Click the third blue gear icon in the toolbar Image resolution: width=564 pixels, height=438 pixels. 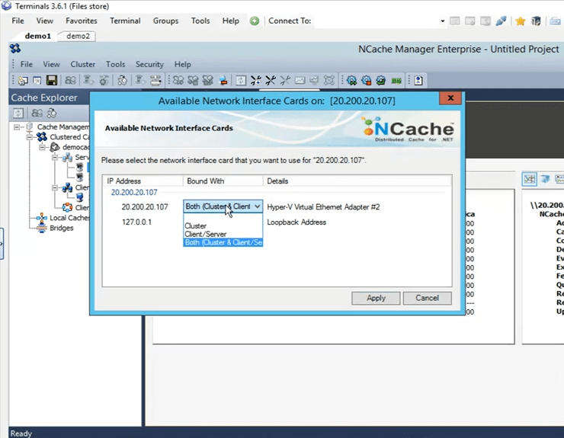pos(381,80)
